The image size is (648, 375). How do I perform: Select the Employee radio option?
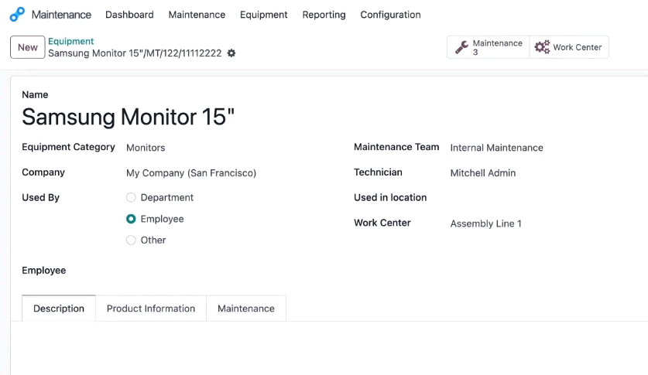pos(131,219)
